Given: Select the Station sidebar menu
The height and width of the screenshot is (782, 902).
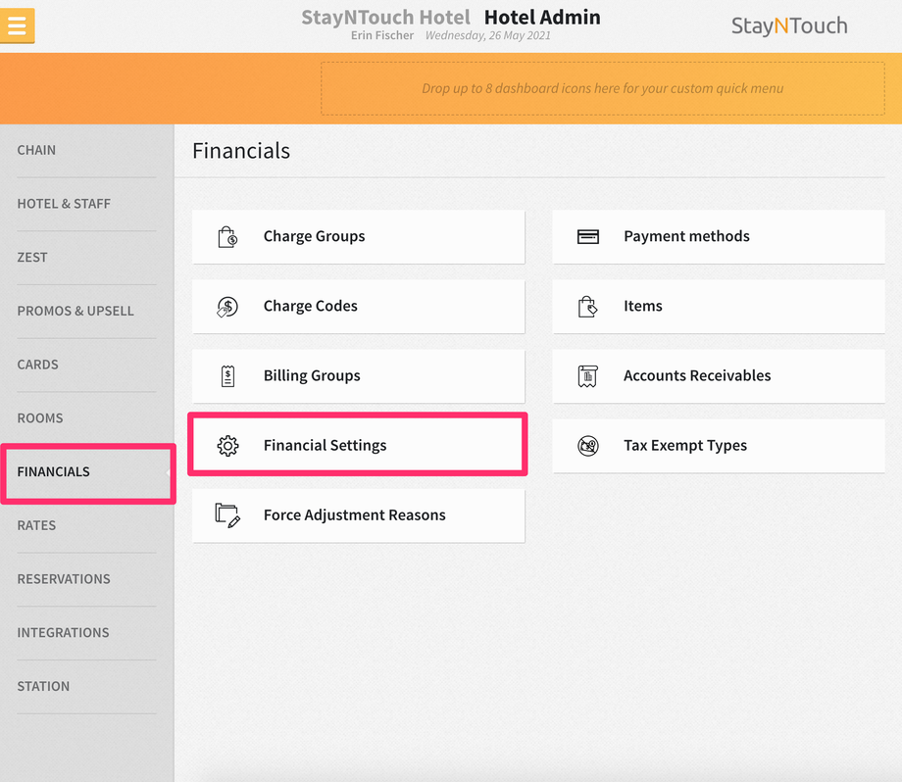Looking at the screenshot, I should [86, 687].
